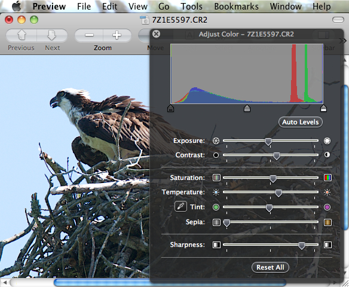Click the toolbar toggle pill button
This screenshot has height=287, width=349.
point(338,20)
